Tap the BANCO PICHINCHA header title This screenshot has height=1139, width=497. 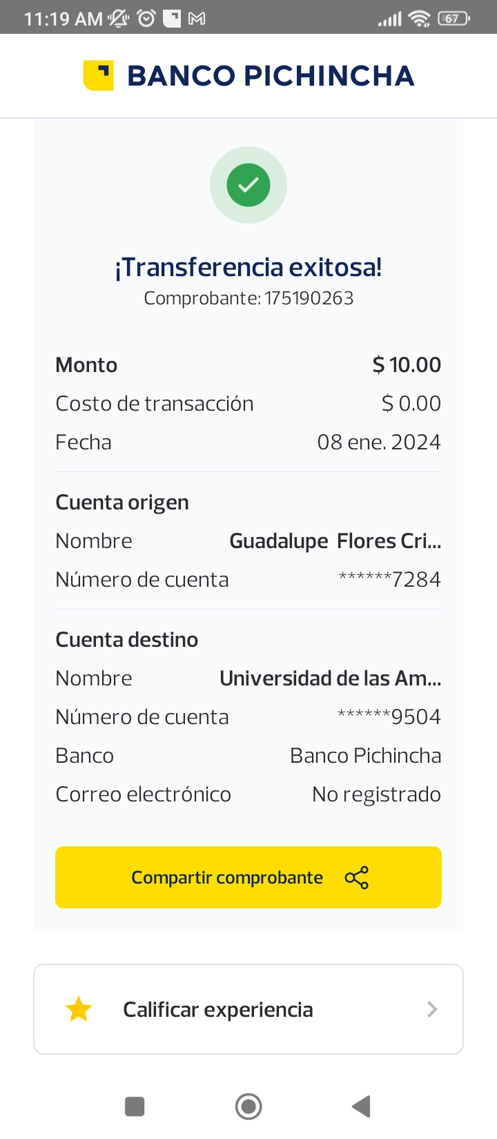pyautogui.click(x=271, y=76)
